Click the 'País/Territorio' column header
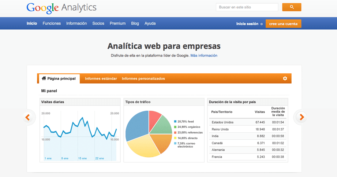 point(222,112)
